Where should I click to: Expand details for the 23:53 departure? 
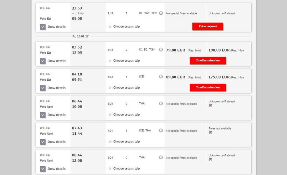(43, 27)
